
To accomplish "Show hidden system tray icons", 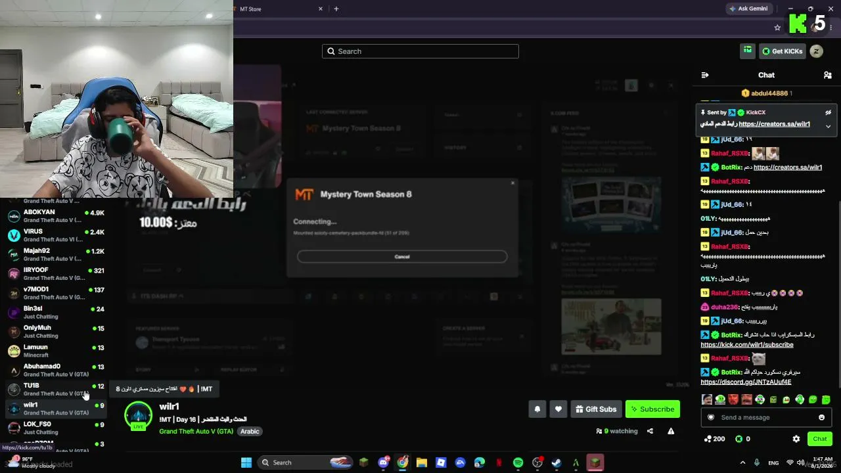I will click(x=742, y=462).
